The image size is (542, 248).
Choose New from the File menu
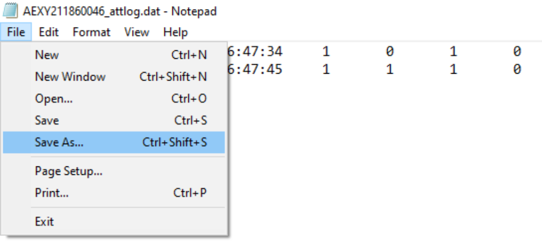click(47, 55)
